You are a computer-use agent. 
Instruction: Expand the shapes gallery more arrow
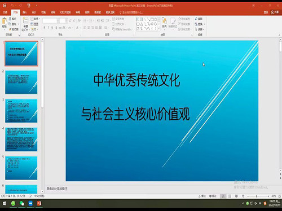coord(159,29)
